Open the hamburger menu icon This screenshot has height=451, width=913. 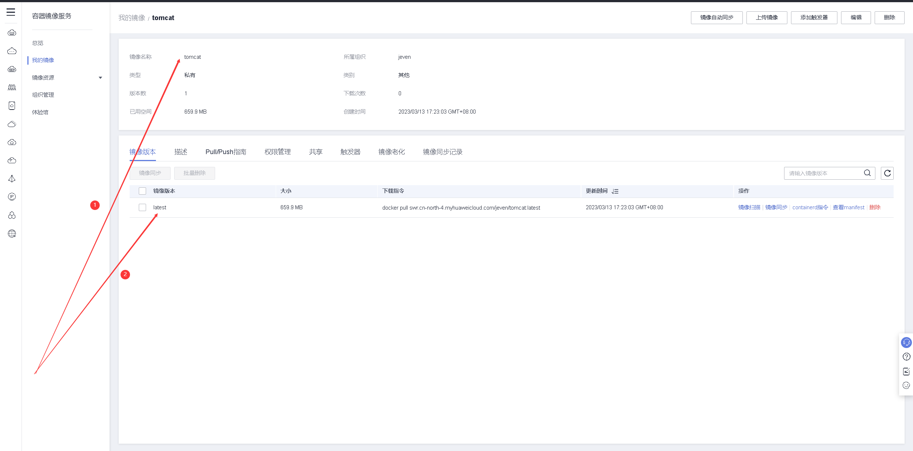11,12
